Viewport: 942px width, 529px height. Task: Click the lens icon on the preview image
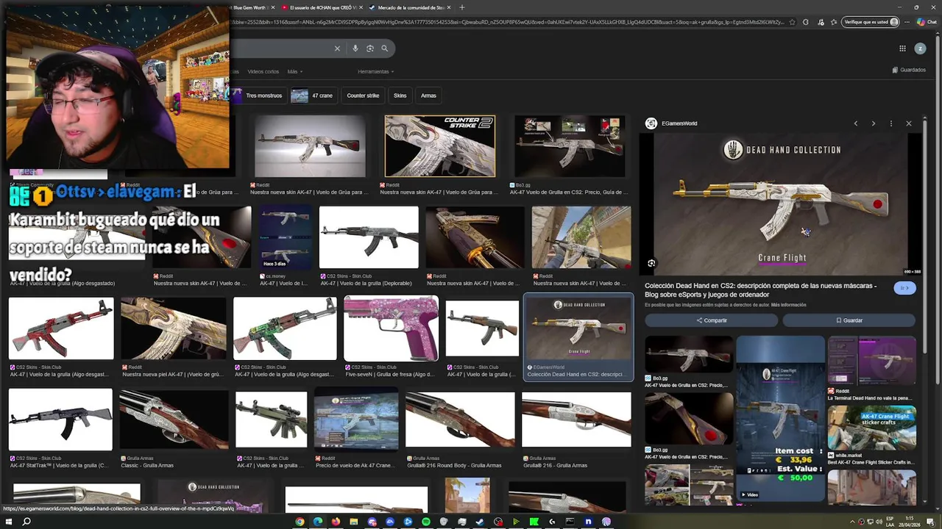pyautogui.click(x=651, y=263)
